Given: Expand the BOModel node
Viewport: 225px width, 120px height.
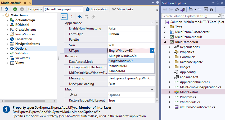Looking at the screenshot, I should point(7,25).
